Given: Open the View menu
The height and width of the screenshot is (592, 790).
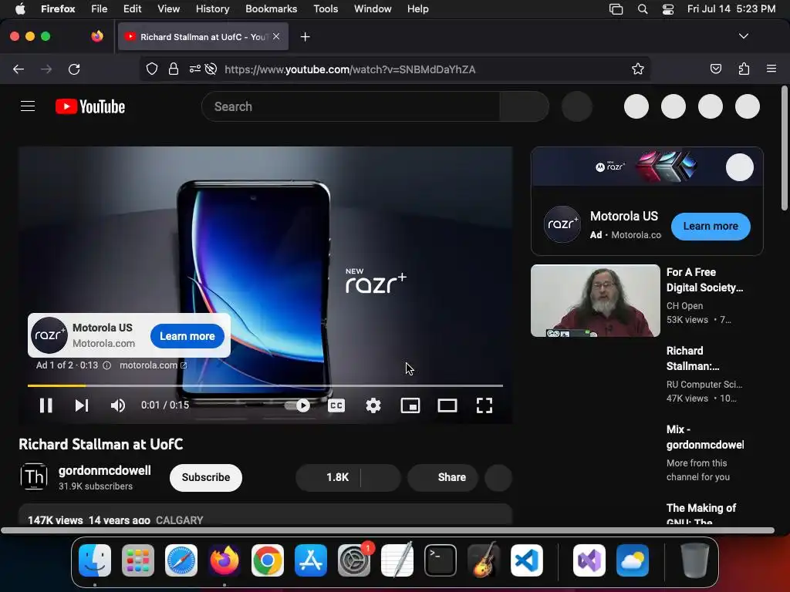Looking at the screenshot, I should 168,9.
